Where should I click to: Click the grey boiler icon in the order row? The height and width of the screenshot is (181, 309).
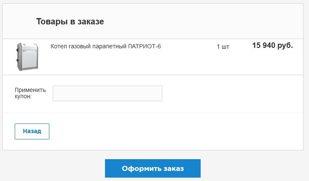point(27,57)
